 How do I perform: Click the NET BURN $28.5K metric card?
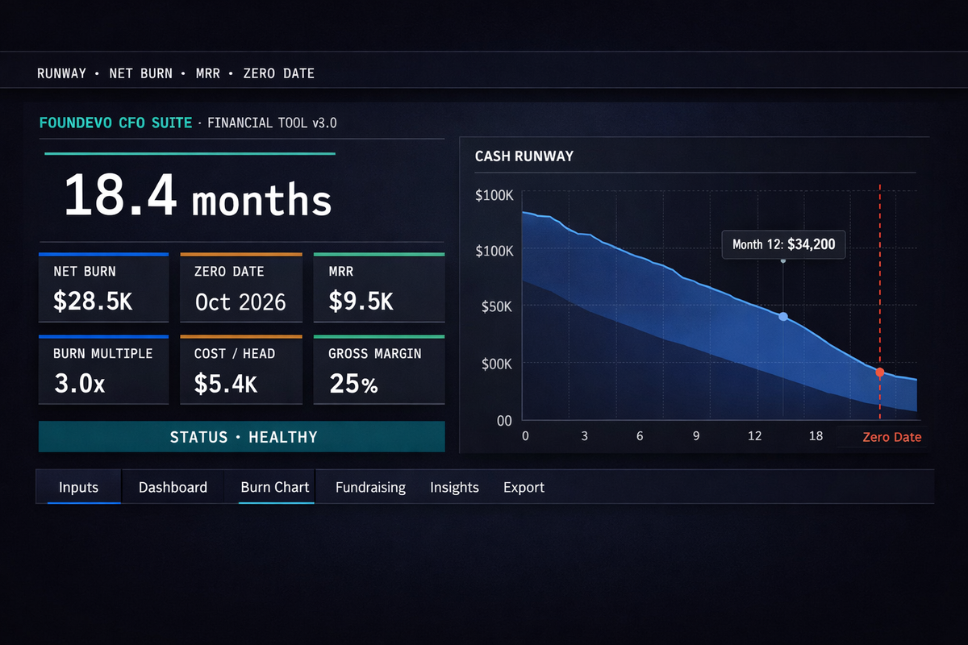tap(103, 287)
